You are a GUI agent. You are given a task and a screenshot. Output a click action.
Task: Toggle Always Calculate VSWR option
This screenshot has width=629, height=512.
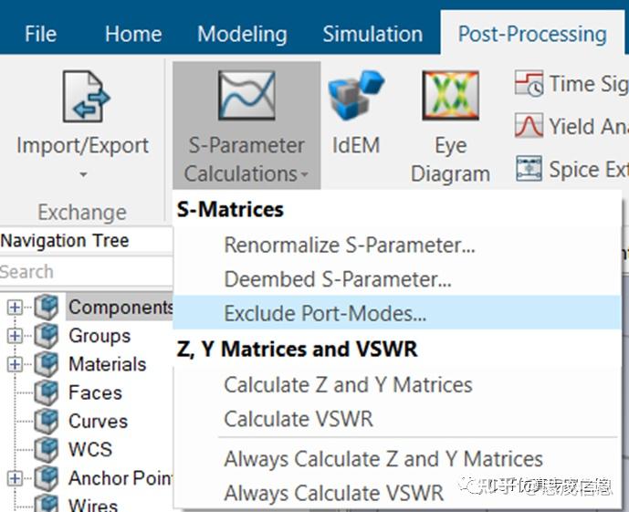click(334, 494)
